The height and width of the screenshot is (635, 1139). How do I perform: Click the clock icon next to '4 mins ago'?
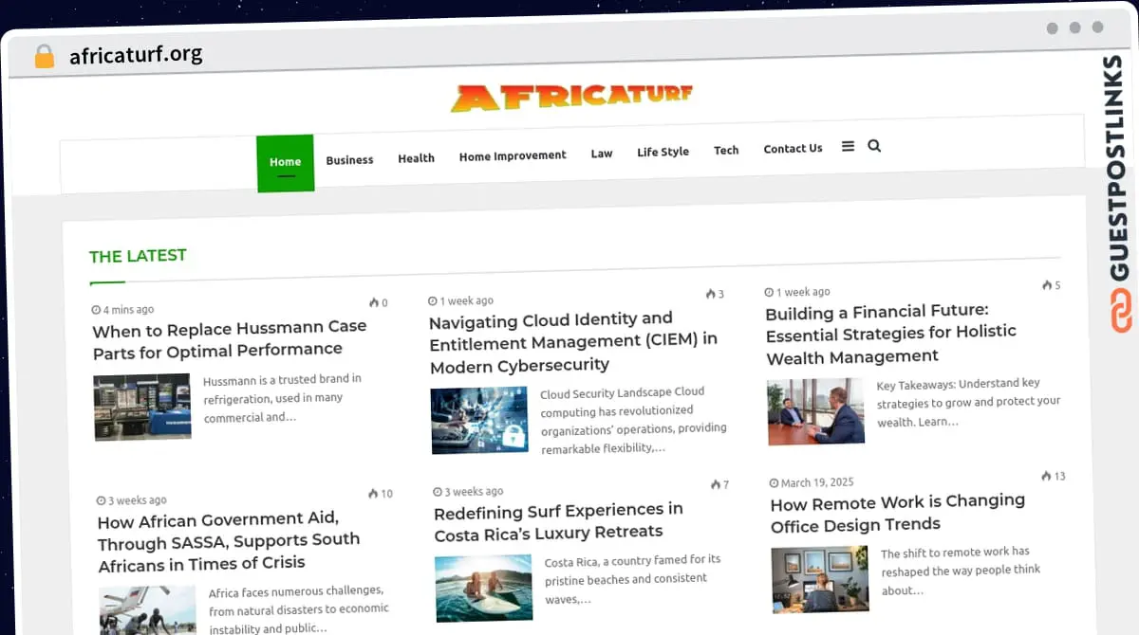95,309
